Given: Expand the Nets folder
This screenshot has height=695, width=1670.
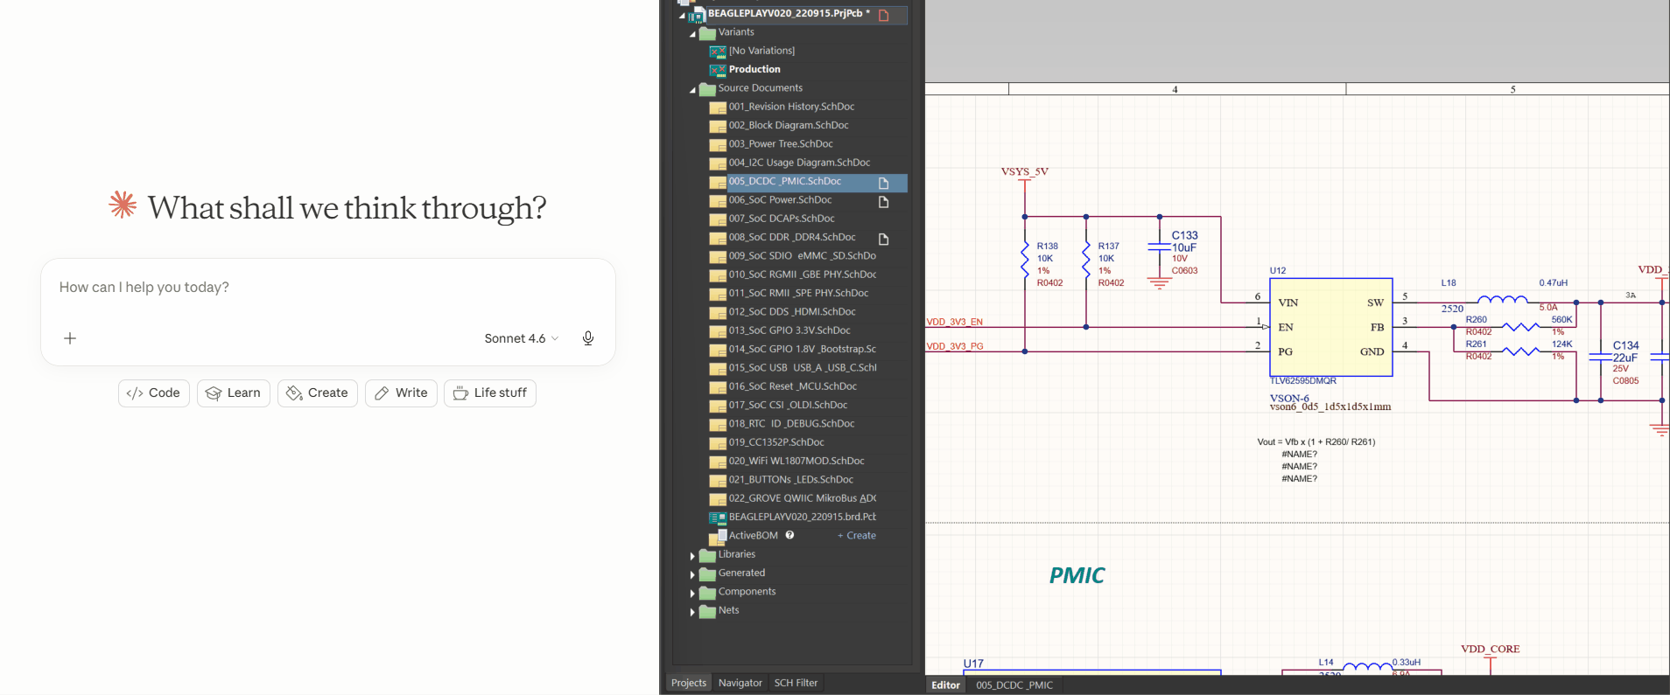Looking at the screenshot, I should point(692,612).
